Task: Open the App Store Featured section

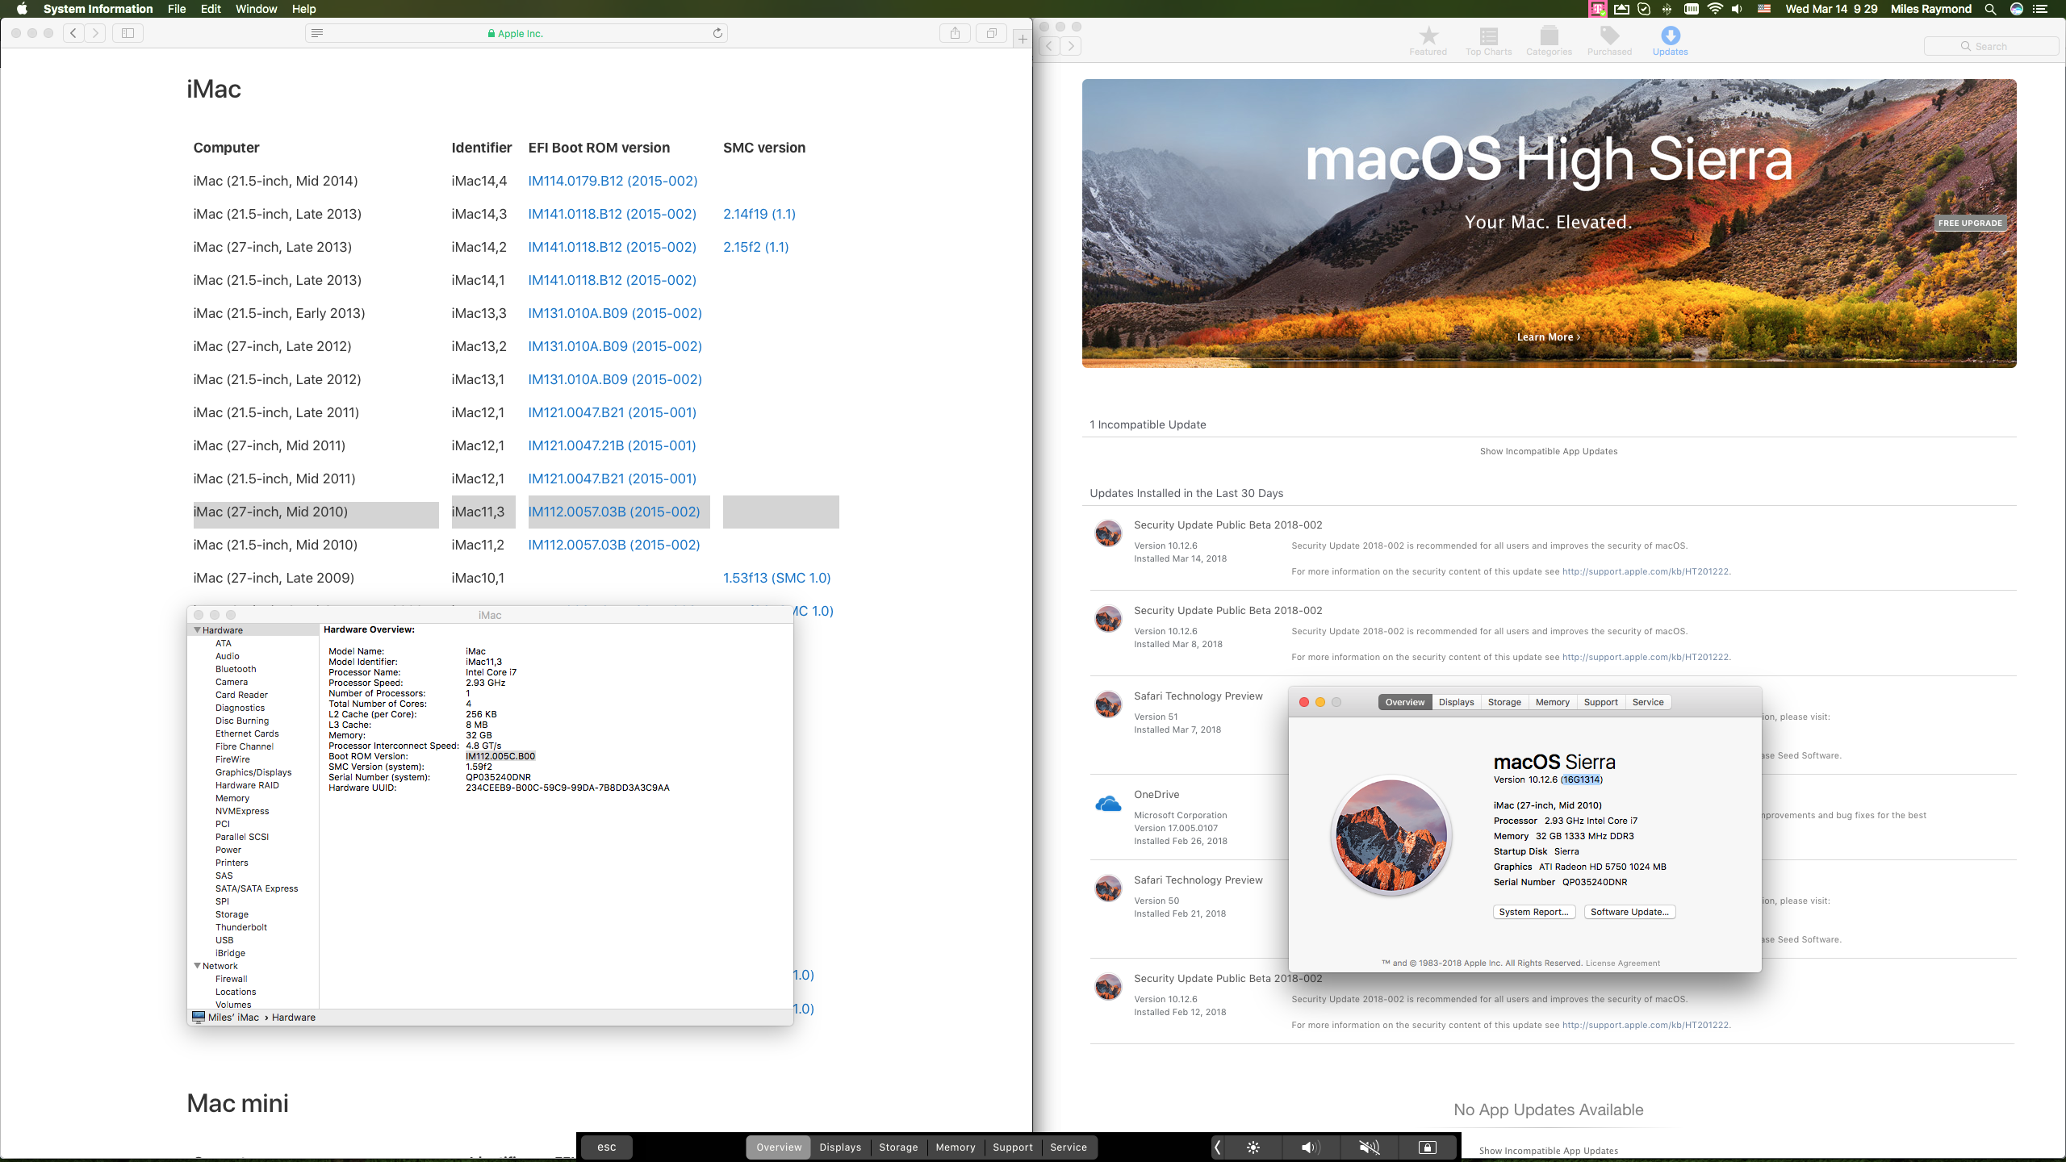Action: 1428,41
